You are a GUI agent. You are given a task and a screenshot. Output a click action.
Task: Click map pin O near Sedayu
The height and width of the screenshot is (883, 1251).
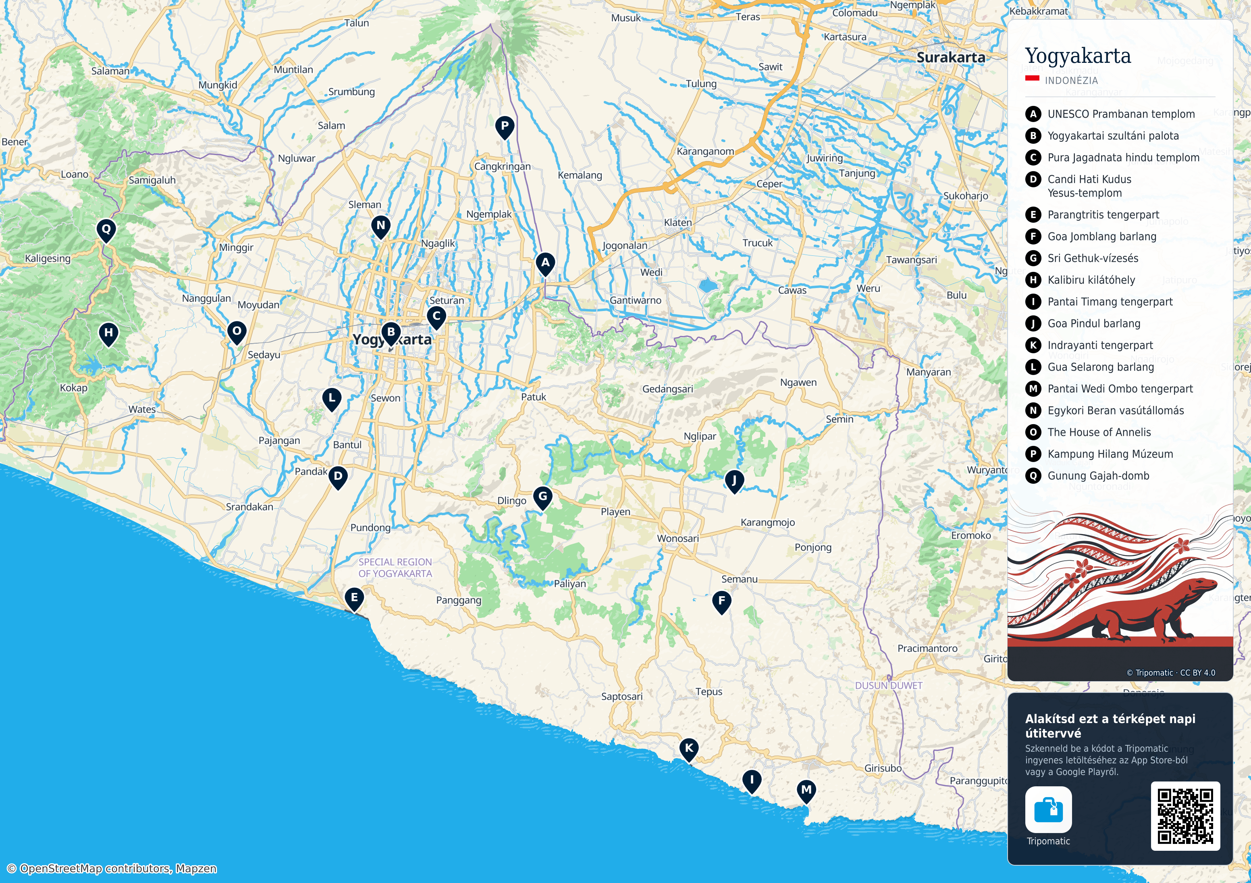[237, 333]
